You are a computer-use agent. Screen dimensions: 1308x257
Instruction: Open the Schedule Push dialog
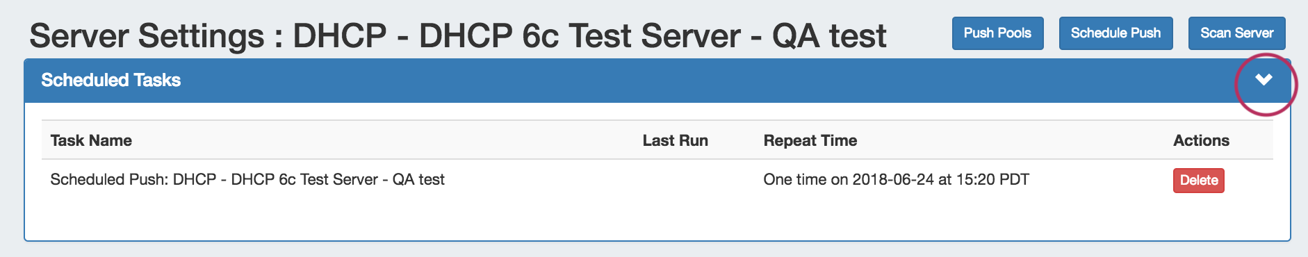coord(1115,33)
